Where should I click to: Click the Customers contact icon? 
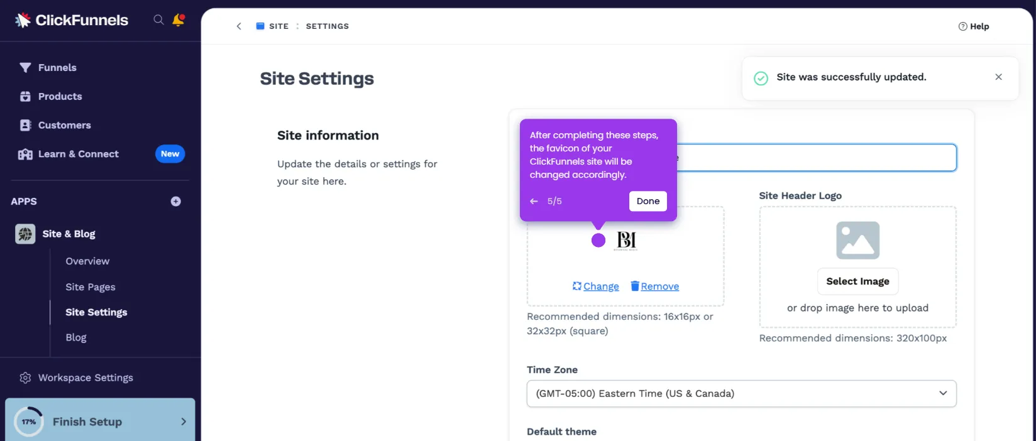tap(25, 125)
